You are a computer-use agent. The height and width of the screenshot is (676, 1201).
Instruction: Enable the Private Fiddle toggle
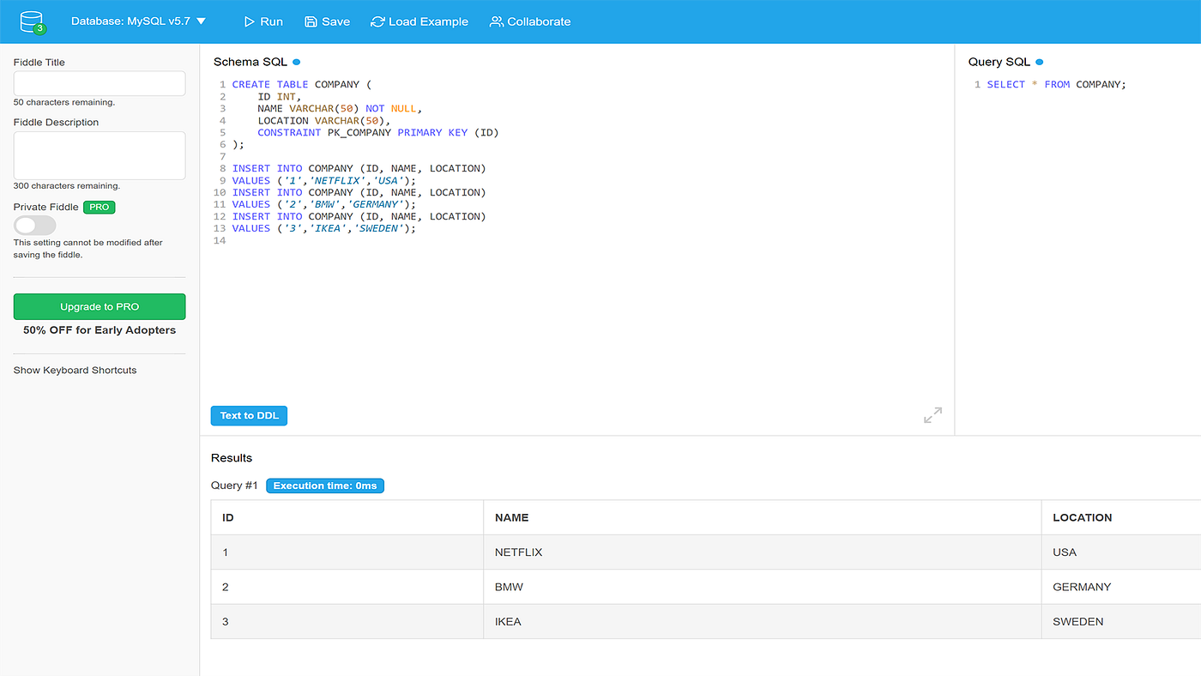click(34, 225)
